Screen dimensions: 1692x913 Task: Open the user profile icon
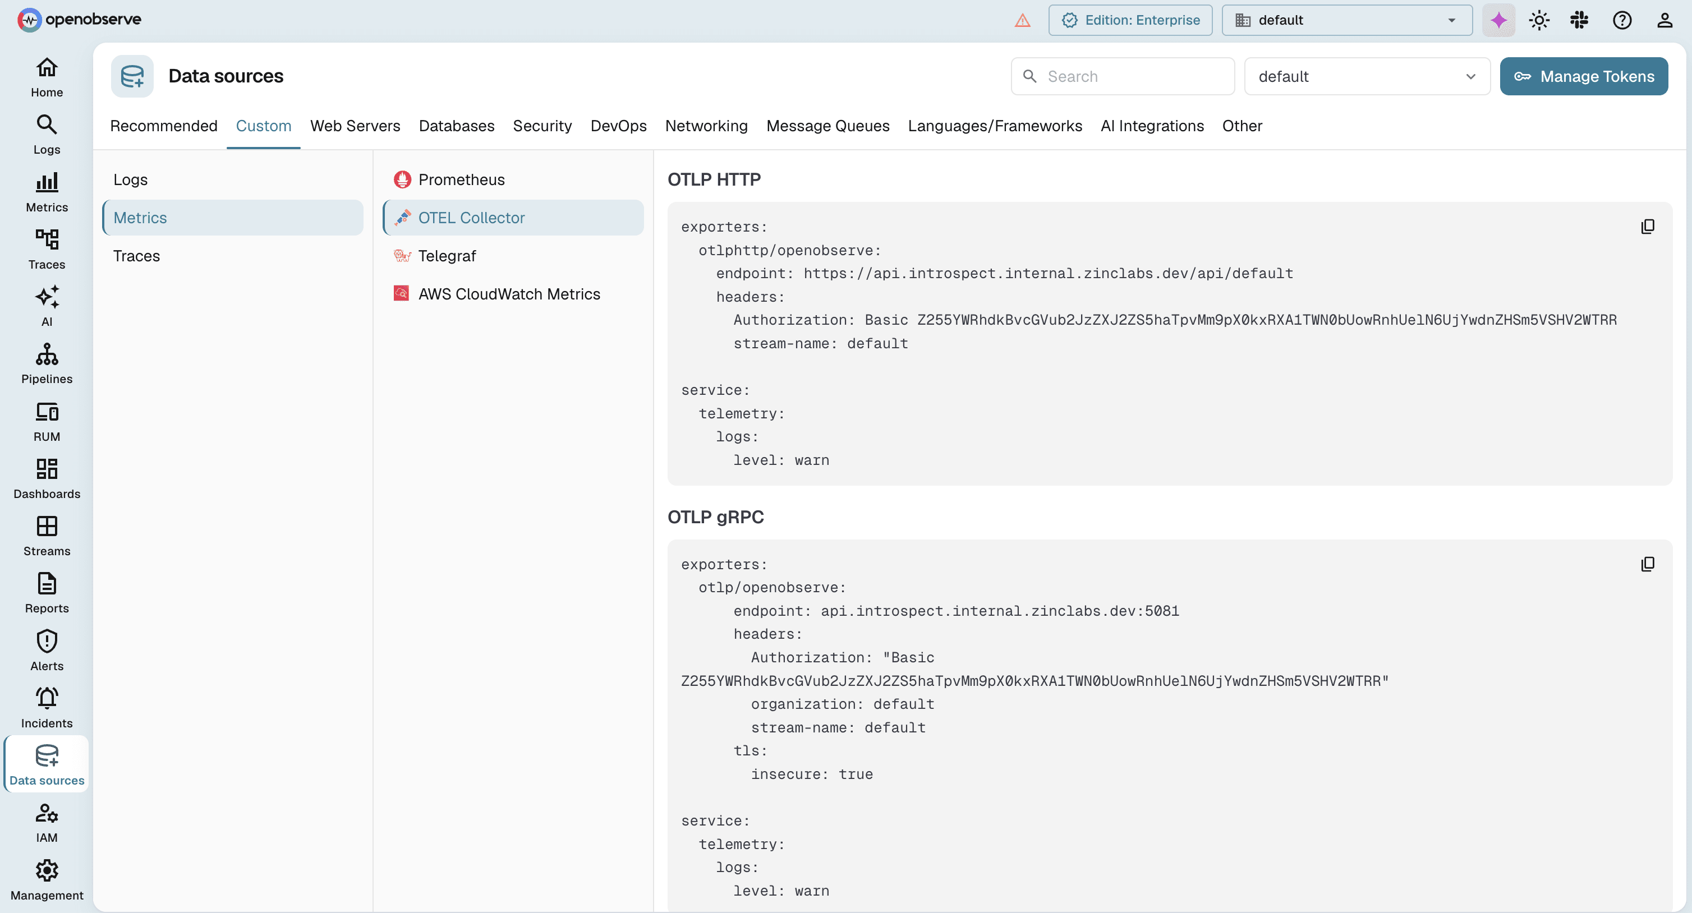coord(1665,20)
